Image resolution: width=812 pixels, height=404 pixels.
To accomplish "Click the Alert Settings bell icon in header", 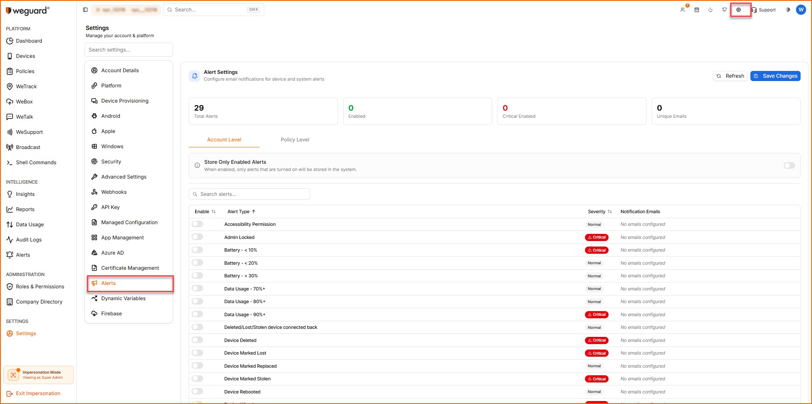I will 195,76.
